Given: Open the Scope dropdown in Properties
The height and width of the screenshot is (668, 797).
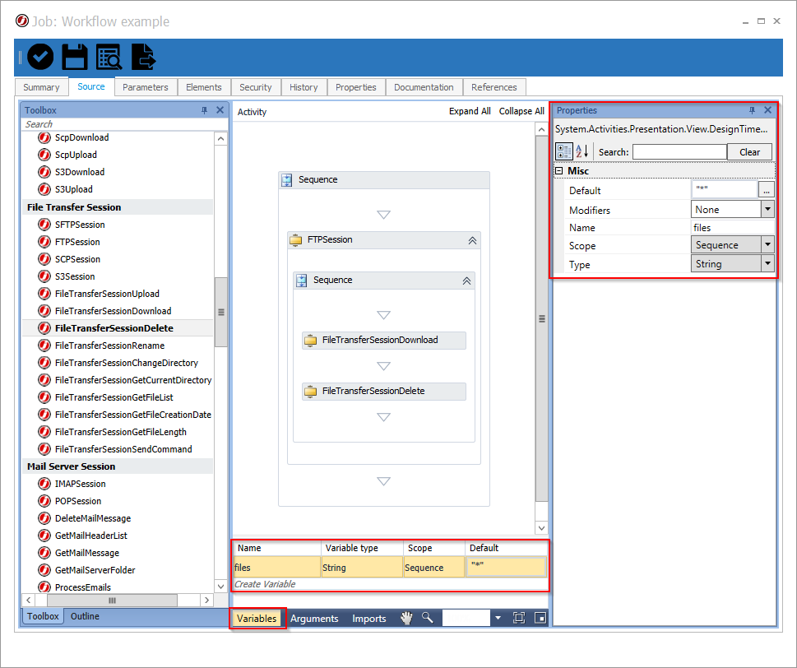Looking at the screenshot, I should [x=767, y=245].
